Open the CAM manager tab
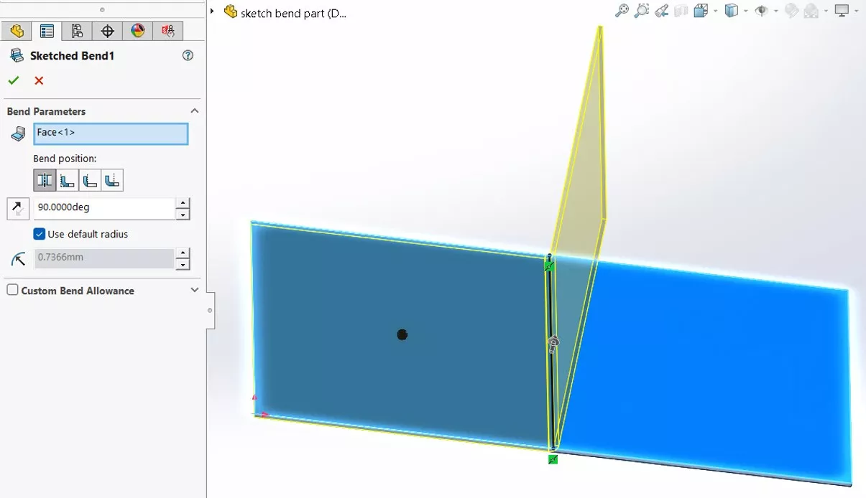The image size is (866, 498). [167, 31]
